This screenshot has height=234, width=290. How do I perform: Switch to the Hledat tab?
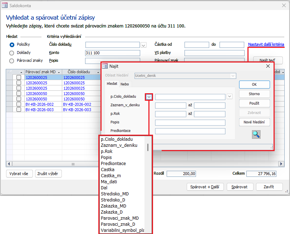click(x=112, y=84)
